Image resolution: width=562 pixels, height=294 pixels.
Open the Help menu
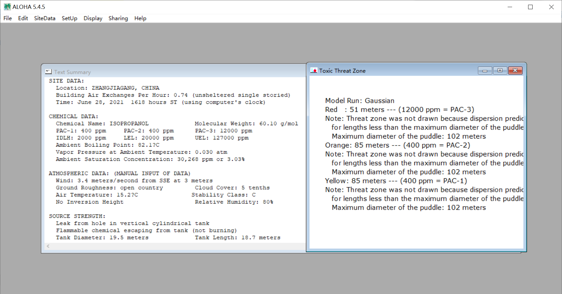tap(140, 18)
